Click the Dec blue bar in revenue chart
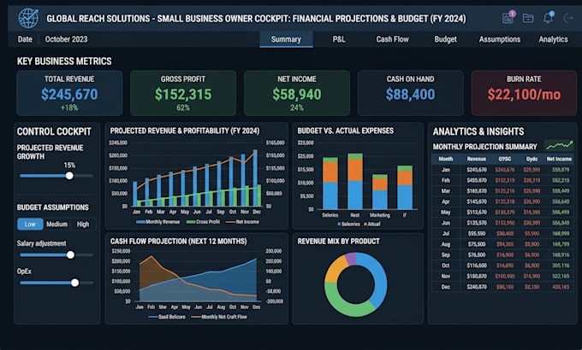 (255, 178)
